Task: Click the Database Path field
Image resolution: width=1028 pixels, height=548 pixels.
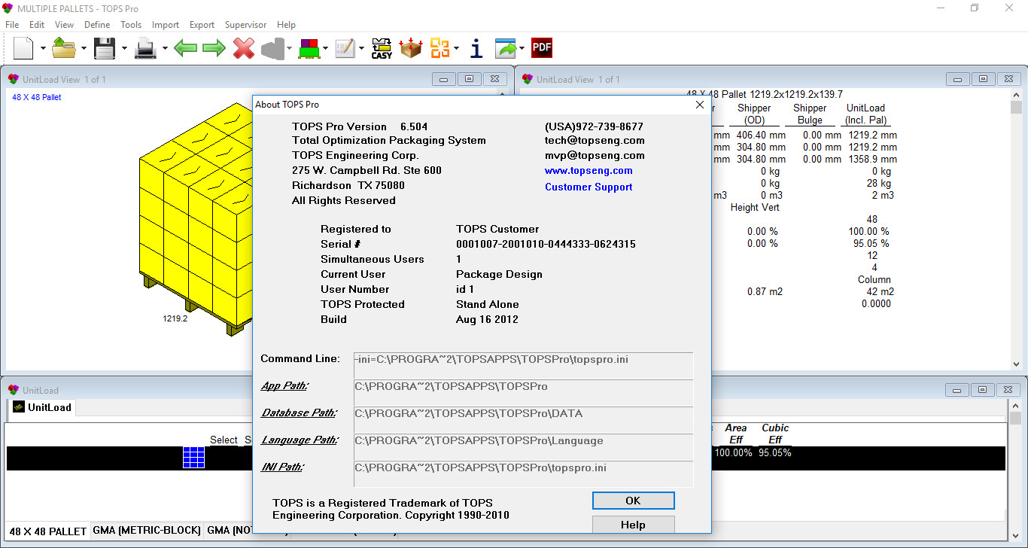Action: click(x=523, y=419)
